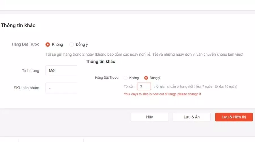255x142 pixels.
Task: Save with the Lưu & Hiển thị button
Action: (x=234, y=117)
